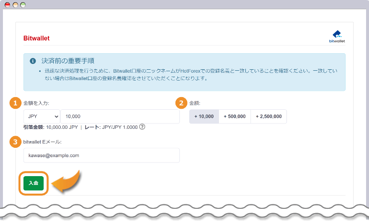Click the 決済前の重要手順 notice title
369x221 pixels.
tap(68, 61)
